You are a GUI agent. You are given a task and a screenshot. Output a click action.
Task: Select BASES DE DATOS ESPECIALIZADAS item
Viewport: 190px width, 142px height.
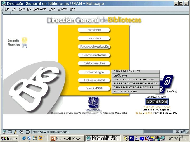tap(136, 83)
